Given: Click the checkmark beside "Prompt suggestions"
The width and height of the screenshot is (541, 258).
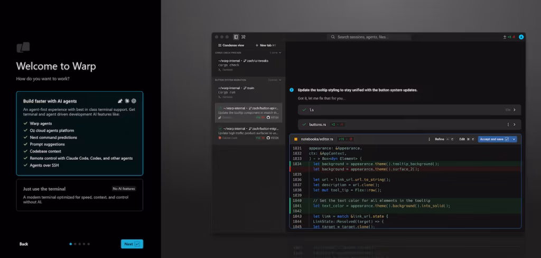Looking at the screenshot, I should 25,144.
